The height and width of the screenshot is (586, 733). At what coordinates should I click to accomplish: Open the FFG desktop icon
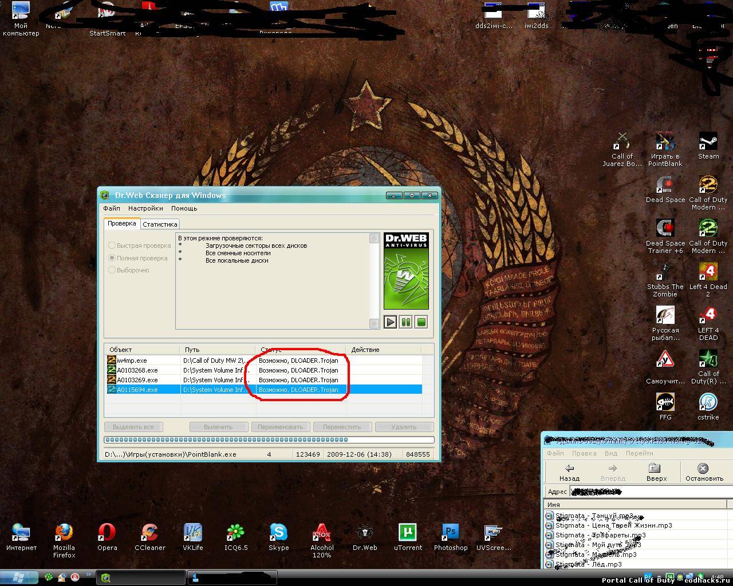click(665, 406)
